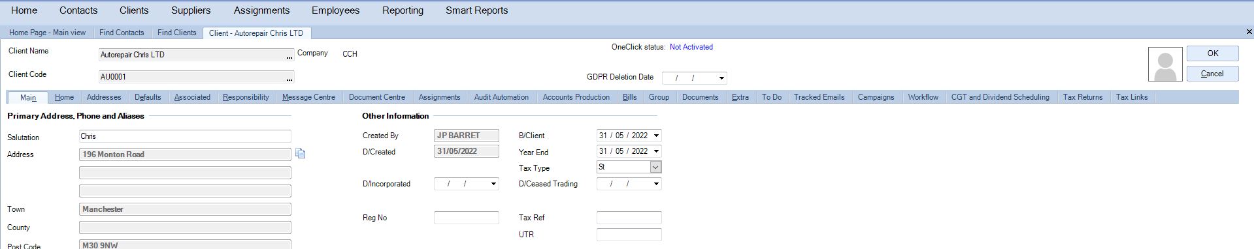Image resolution: width=1254 pixels, height=249 pixels.
Task: Open the Reporting menu
Action: pyautogui.click(x=403, y=10)
